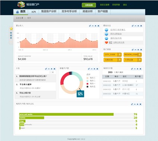This screenshot has height=141, width=158.
Task: Click the orange heart icon beside 82
Action: tap(106, 43)
